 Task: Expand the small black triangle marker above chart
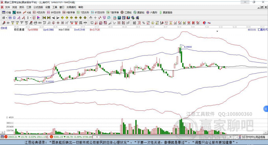pos(217,31)
